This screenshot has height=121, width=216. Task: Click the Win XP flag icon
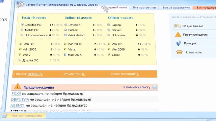pos(109,44)
